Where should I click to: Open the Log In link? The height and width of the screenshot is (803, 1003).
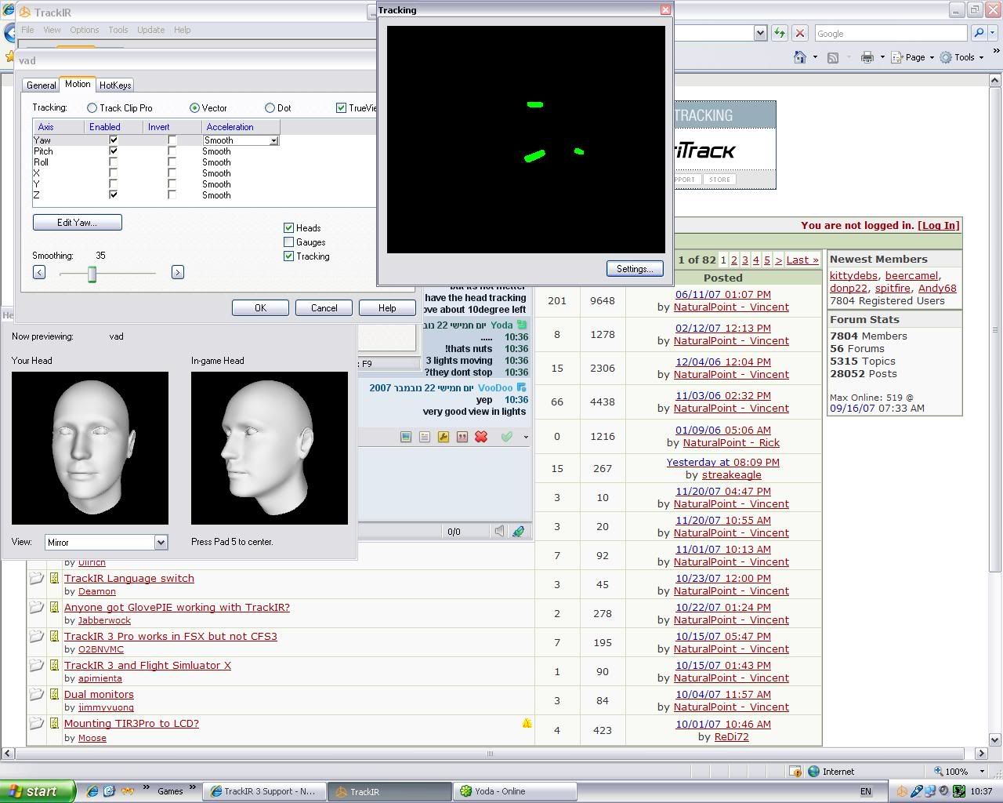tap(939, 226)
